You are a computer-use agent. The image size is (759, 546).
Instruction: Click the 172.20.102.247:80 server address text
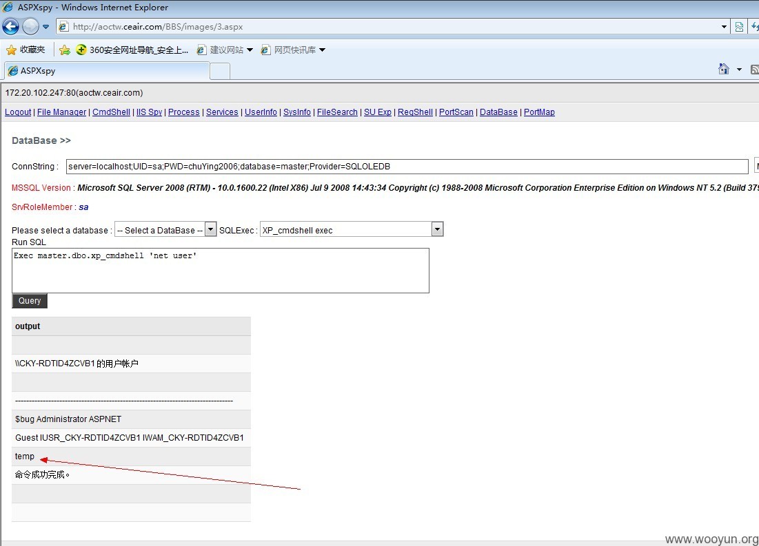coord(74,93)
